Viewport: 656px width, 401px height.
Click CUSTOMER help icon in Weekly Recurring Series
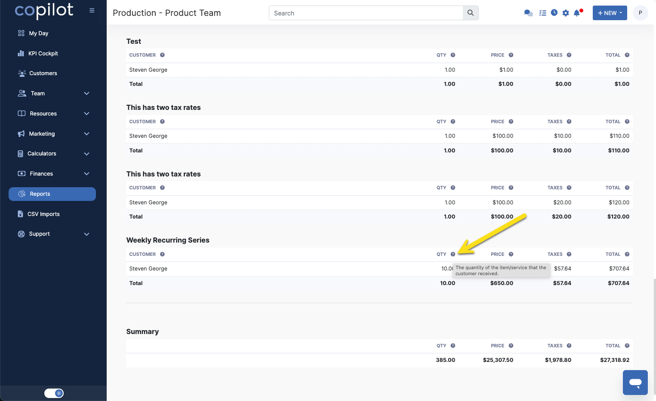point(162,254)
